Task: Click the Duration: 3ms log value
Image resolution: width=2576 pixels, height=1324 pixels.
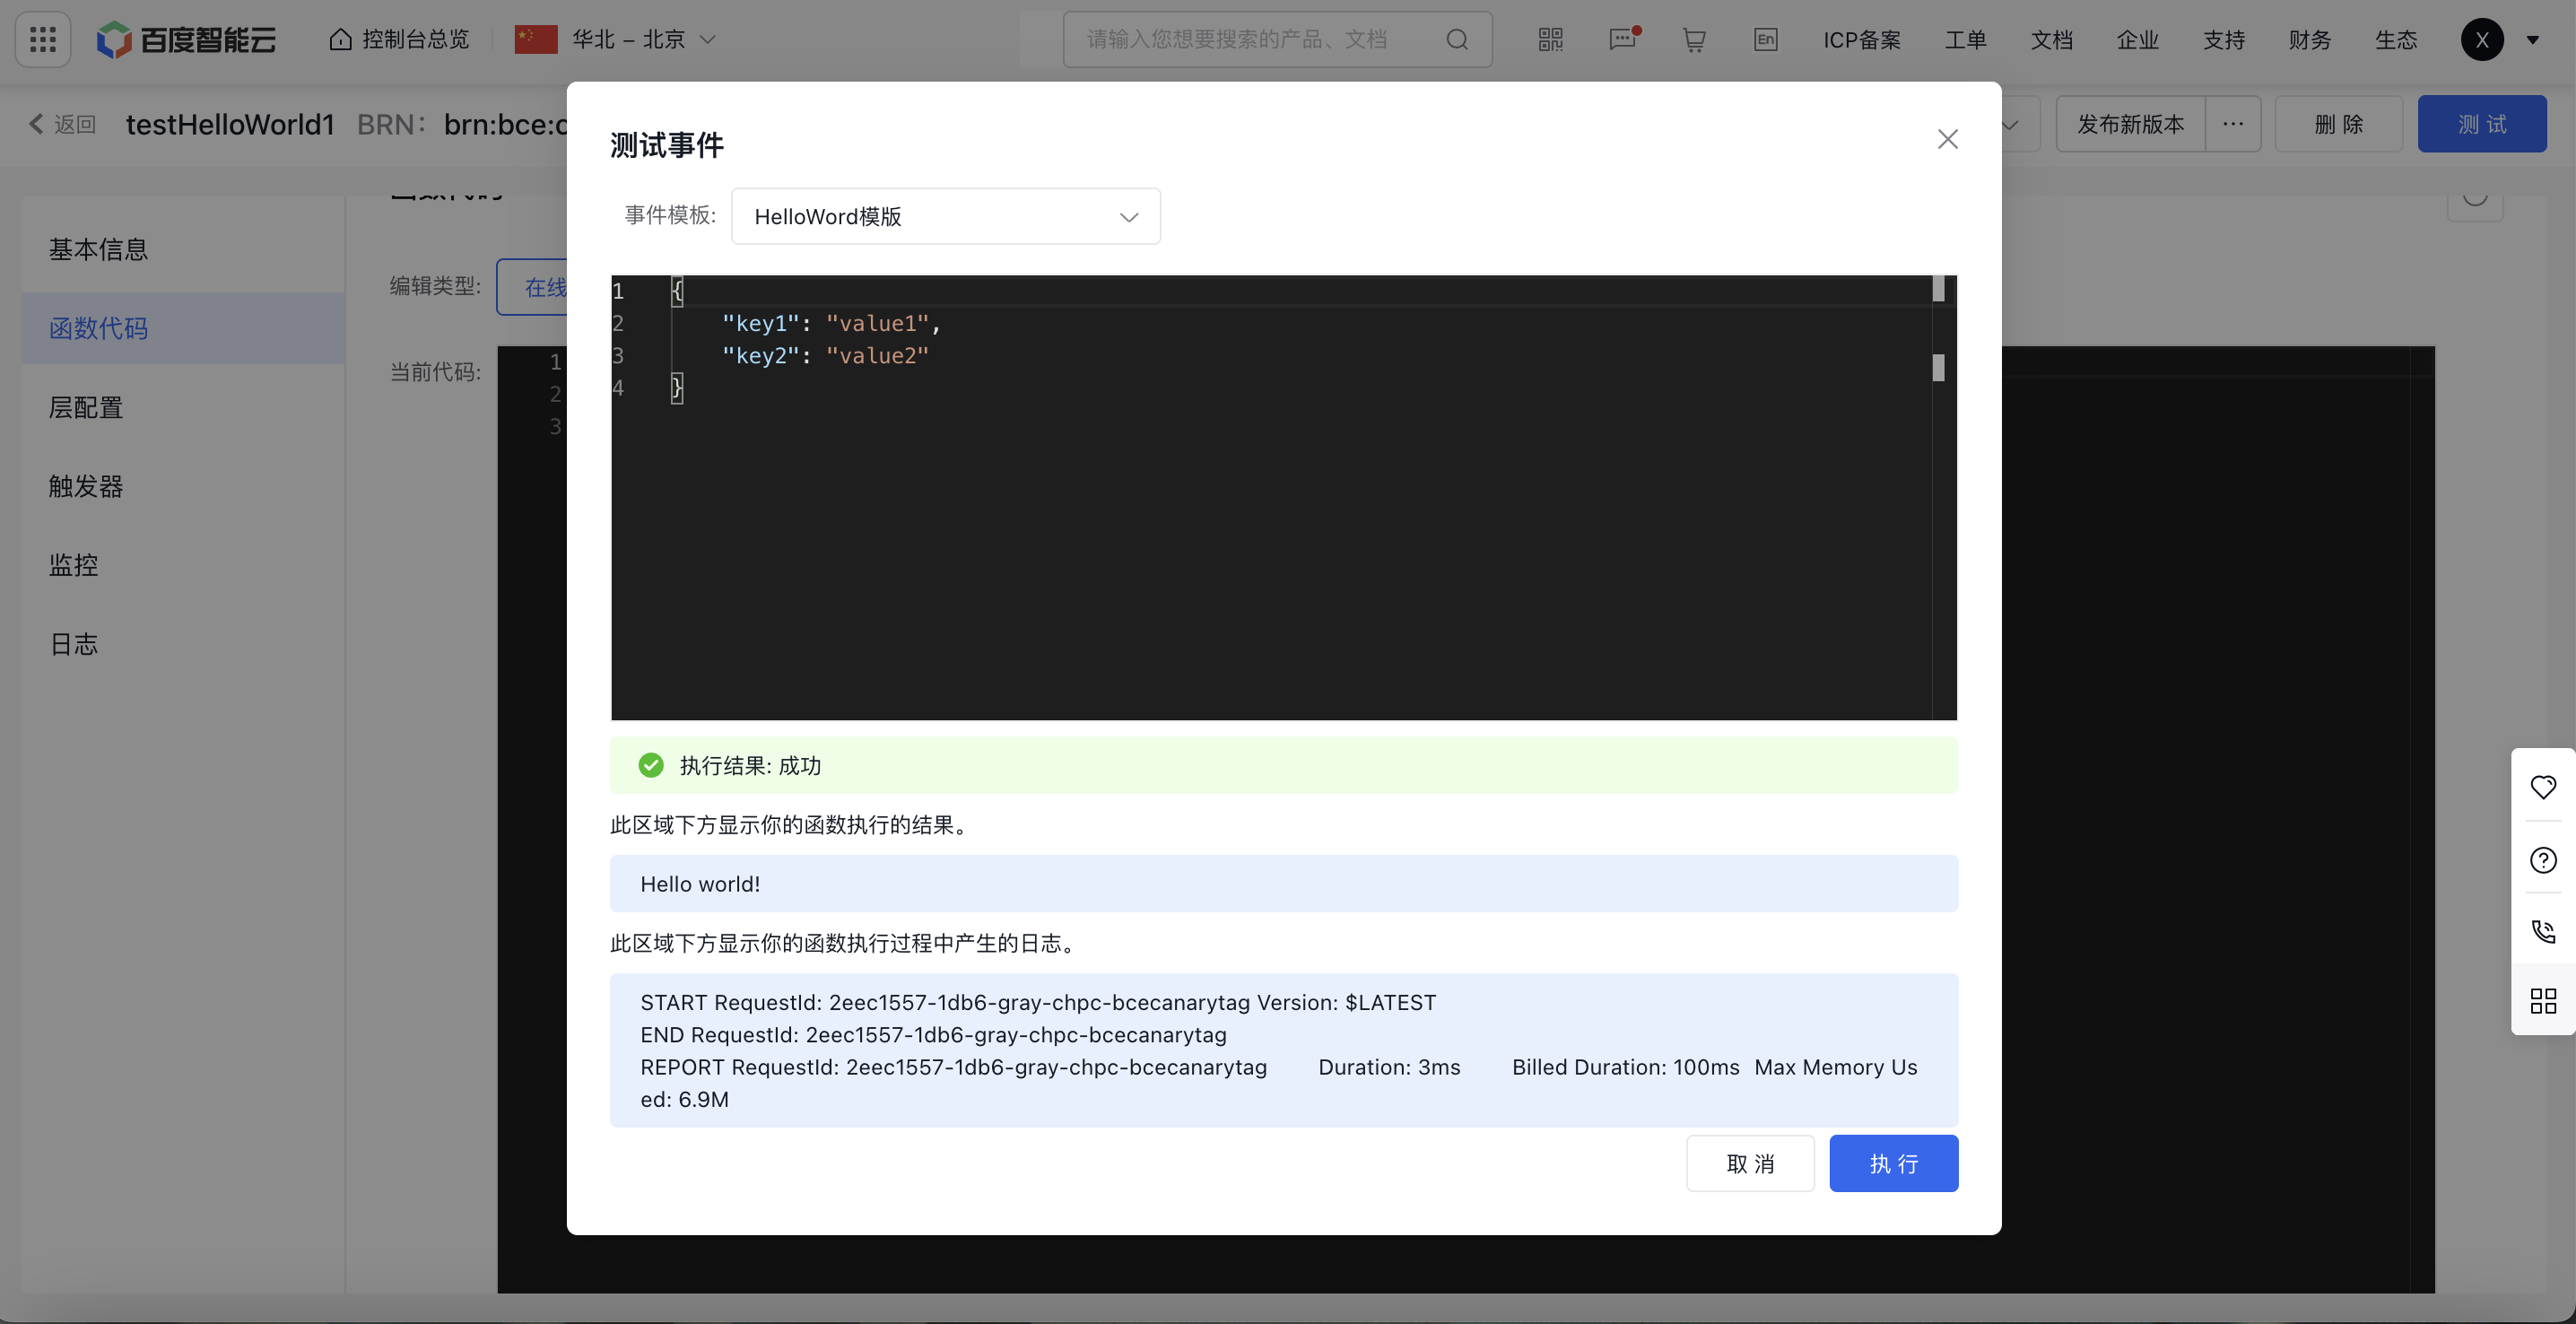Action: 1389,1067
